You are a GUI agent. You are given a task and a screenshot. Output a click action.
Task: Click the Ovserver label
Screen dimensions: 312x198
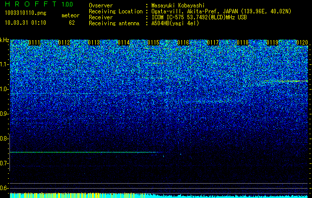pyautogui.click(x=101, y=5)
